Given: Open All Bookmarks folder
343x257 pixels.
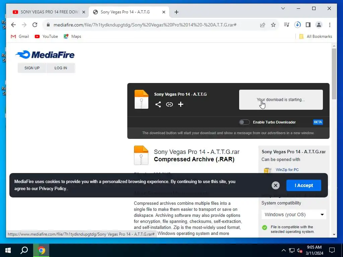Looking at the screenshot, I should (x=316, y=36).
